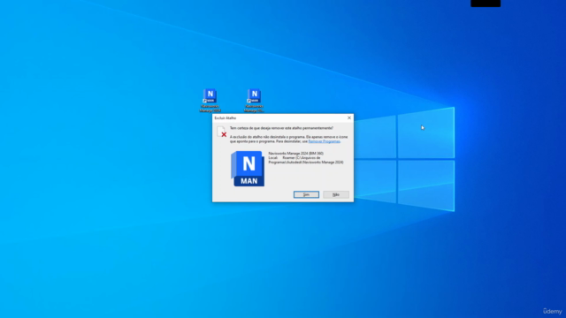Click the delete-file red X warning icon
The image size is (566, 318).
[222, 132]
